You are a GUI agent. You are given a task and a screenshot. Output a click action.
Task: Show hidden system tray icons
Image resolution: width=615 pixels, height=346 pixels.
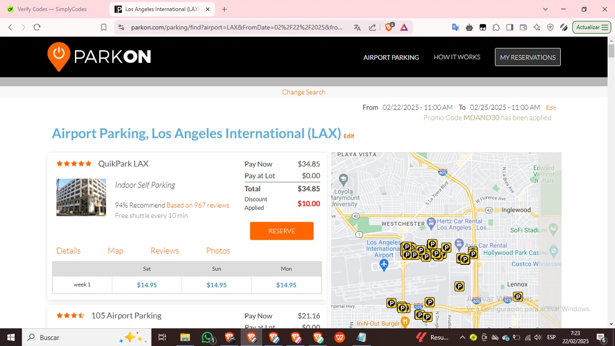[462, 337]
